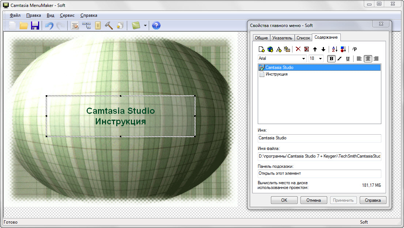Open main menu properties via hand-on-page icon
Screen dimensions: 404x228
coord(75,26)
